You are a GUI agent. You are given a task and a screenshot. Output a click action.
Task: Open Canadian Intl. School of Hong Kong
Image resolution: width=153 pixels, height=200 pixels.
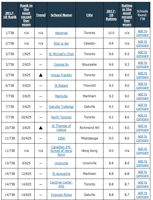click(x=61, y=151)
